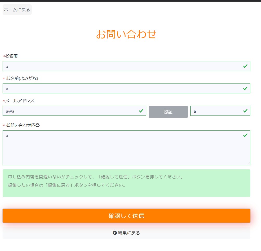
Task: Click the お問い合わせ内容 text area
Action: tap(126, 148)
